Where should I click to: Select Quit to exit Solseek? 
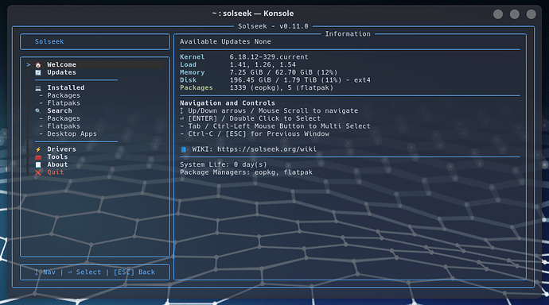click(56, 172)
